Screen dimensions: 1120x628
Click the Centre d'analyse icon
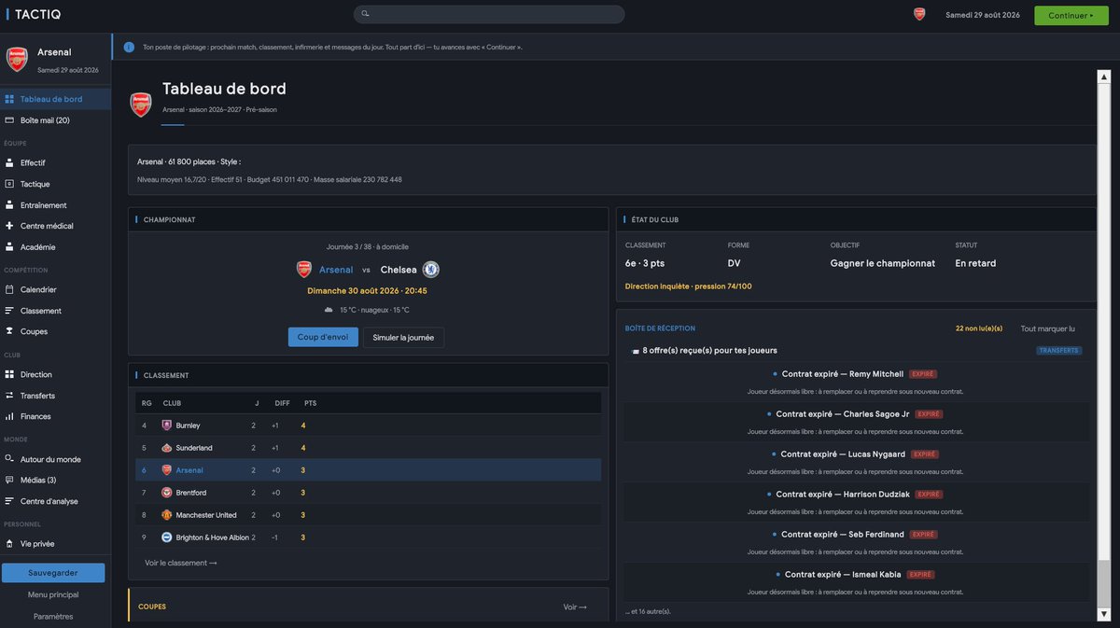point(9,501)
